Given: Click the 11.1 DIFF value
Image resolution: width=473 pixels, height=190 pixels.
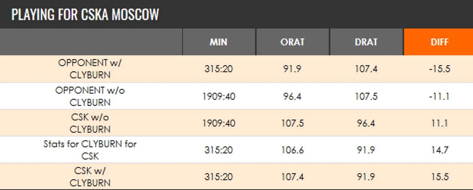Looking at the screenshot, I should [x=440, y=123].
